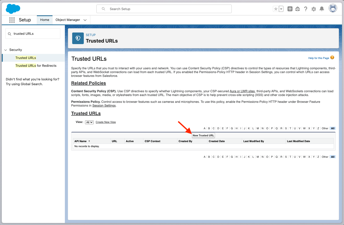Sort table by URL column header

[x=114, y=141]
